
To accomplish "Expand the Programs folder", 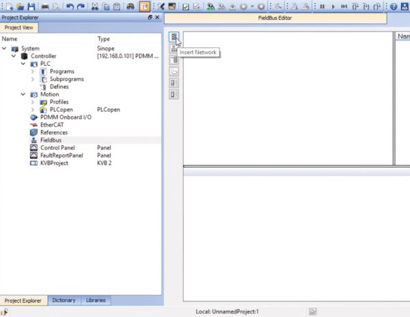I will (33, 71).
